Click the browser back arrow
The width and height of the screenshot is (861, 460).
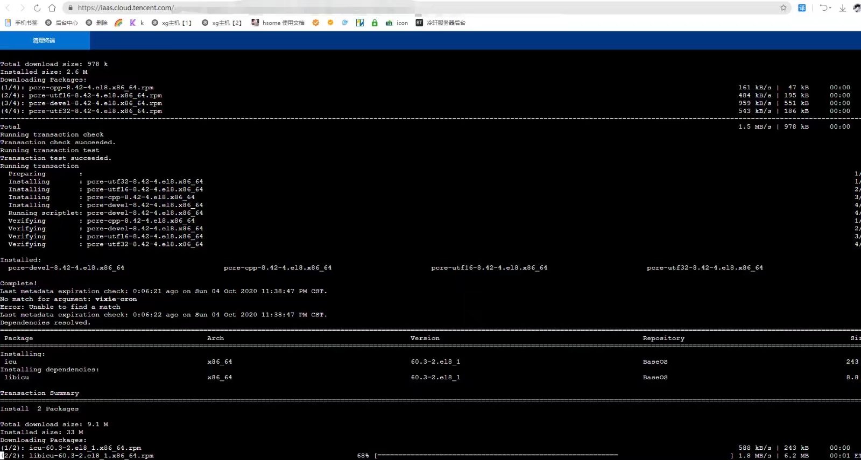coord(8,8)
